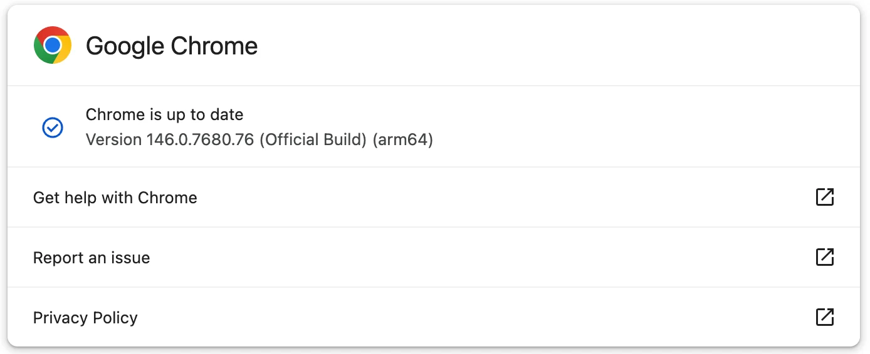Click the Google Chrome heading text
This screenshot has height=354, width=870.
pyautogui.click(x=171, y=46)
